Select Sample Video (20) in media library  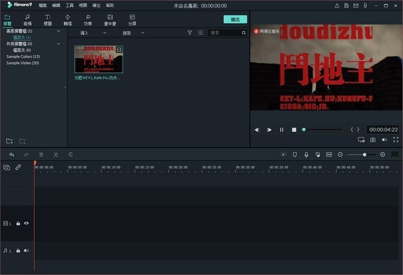click(22, 63)
